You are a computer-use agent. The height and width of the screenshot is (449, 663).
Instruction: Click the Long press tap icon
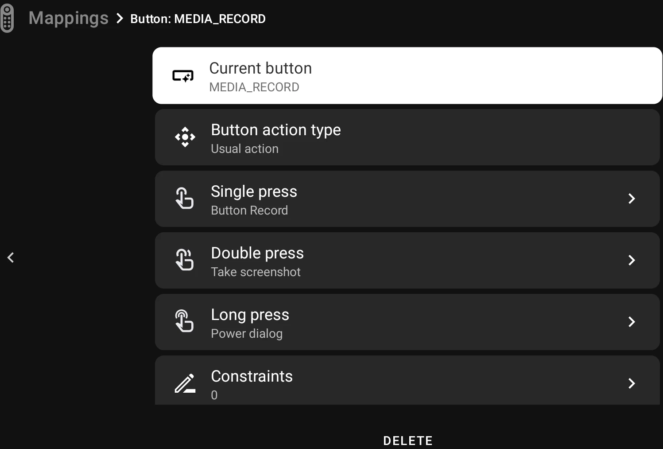coord(185,321)
